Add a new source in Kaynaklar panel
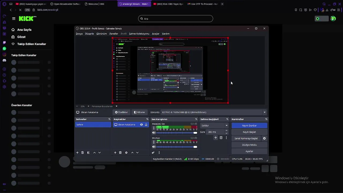This screenshot has height=193, width=343. tap(115, 153)
